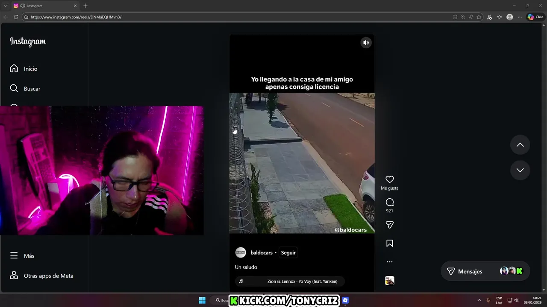Click baldocars profile avatar
Viewport: 547px width, 307px height.
click(241, 253)
